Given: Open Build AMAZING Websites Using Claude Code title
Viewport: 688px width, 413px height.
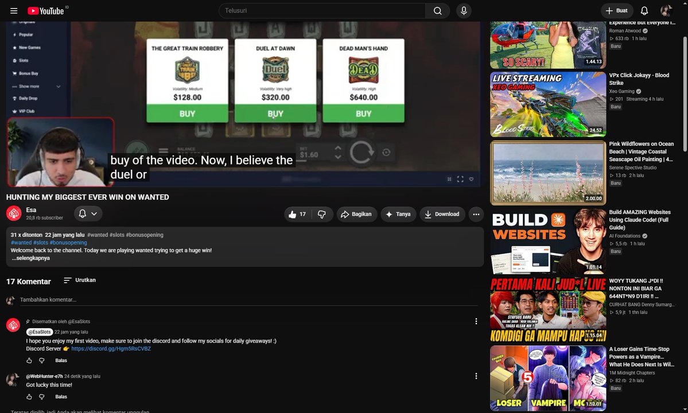Looking at the screenshot, I should click(640, 220).
